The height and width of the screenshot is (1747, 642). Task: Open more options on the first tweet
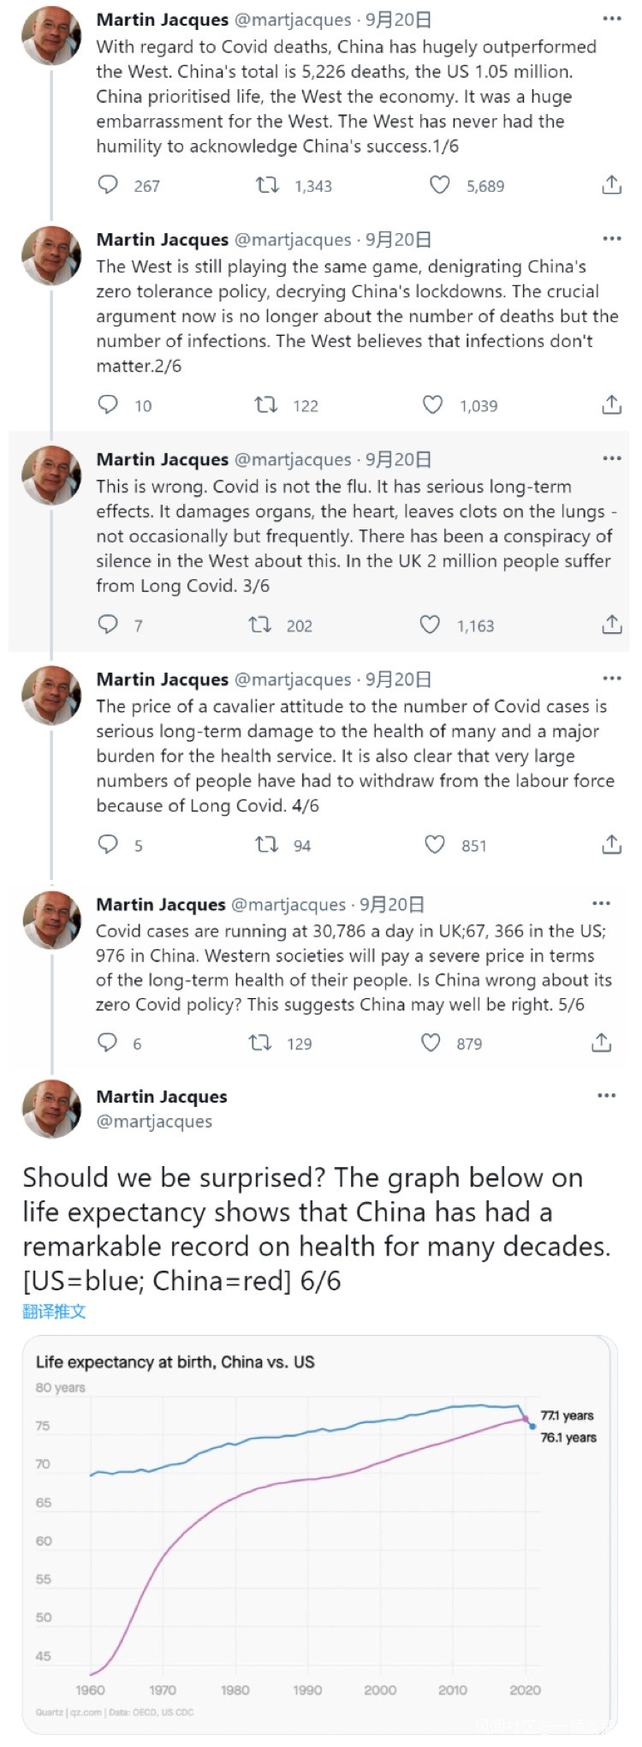(611, 19)
